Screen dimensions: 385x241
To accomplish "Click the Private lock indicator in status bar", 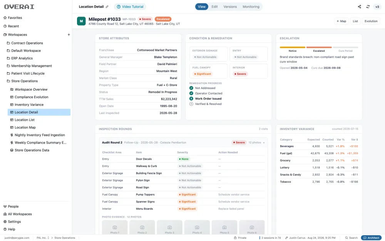I will (x=240, y=238).
